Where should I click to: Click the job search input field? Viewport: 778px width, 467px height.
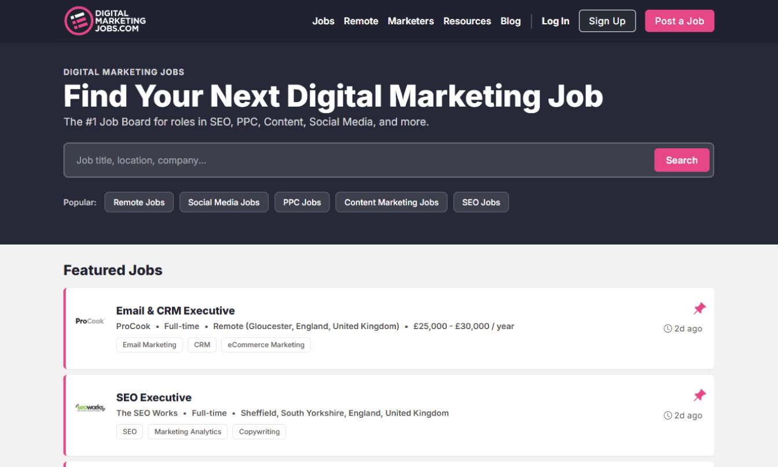[x=347, y=160]
